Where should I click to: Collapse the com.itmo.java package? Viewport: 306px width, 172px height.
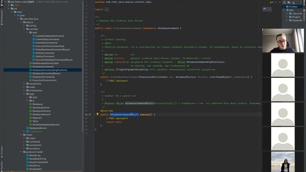[18, 19]
